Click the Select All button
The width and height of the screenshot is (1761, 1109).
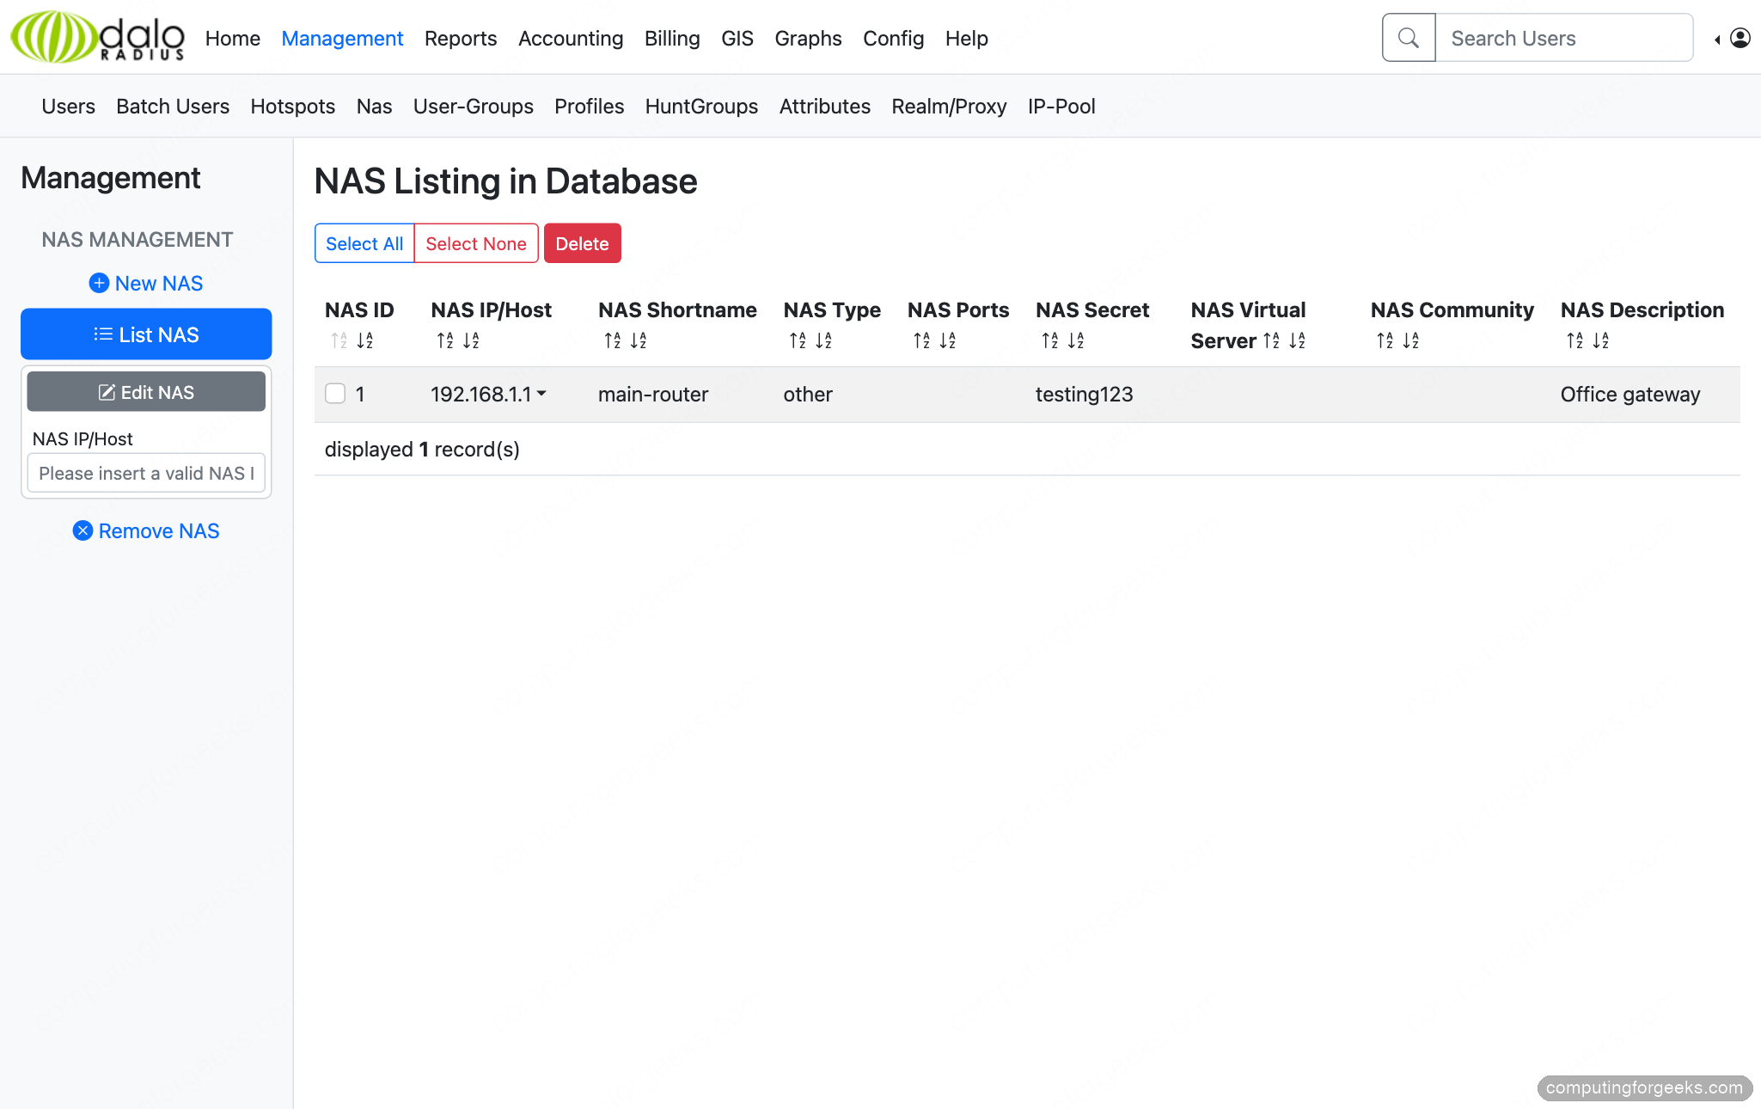(364, 243)
